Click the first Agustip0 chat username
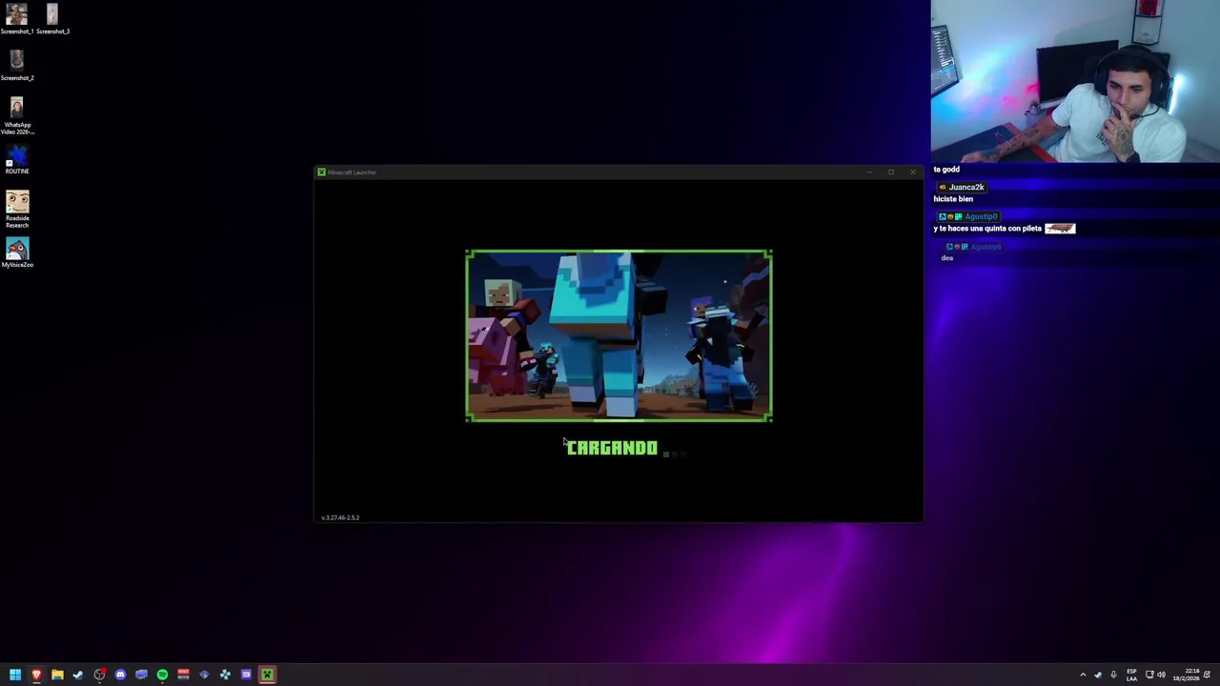Screen dimensions: 1220x686 (x=981, y=217)
